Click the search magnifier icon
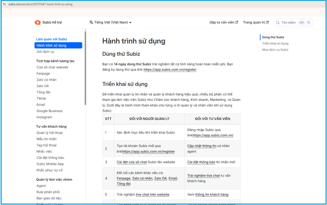Image resolution: width=327 pixels, height=205 pixels. pyautogui.click(x=278, y=23)
